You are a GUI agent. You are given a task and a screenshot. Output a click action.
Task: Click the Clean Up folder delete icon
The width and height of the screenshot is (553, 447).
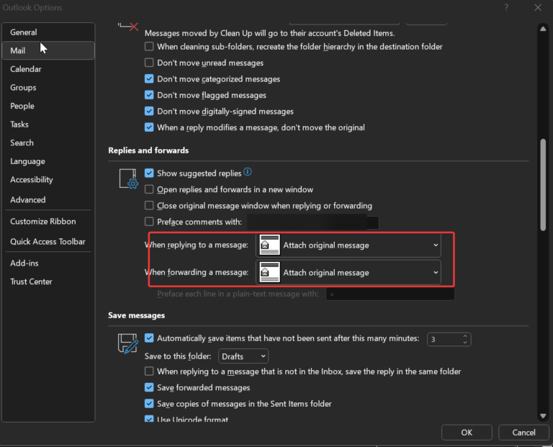pyautogui.click(x=128, y=27)
